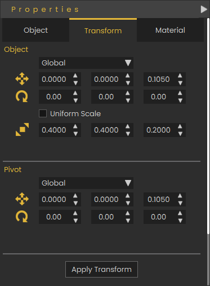210x286 pixels.
Task: Increase Object X rotation with up arrow
Action: coord(75,93)
